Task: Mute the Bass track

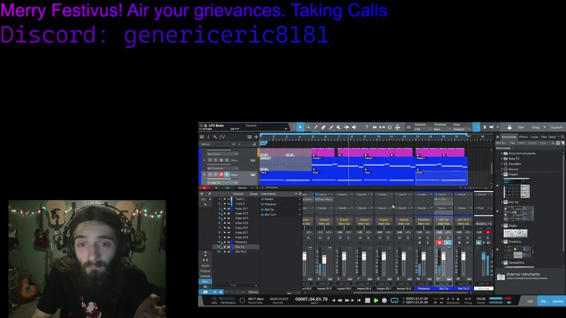Action: pos(210,160)
